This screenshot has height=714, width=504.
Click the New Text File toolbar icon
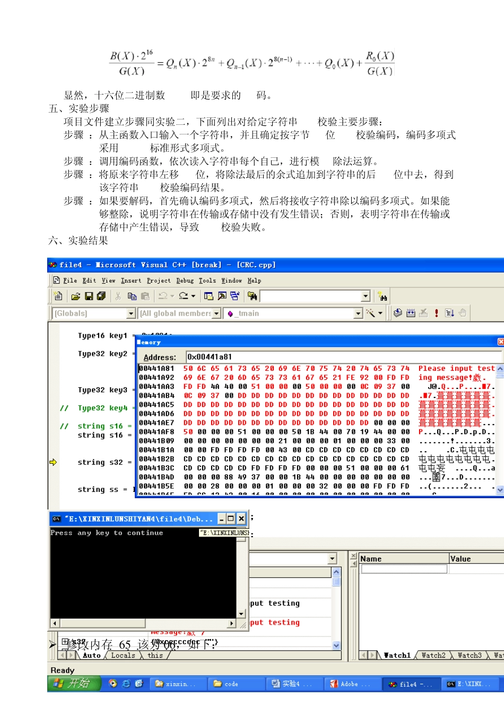point(58,296)
